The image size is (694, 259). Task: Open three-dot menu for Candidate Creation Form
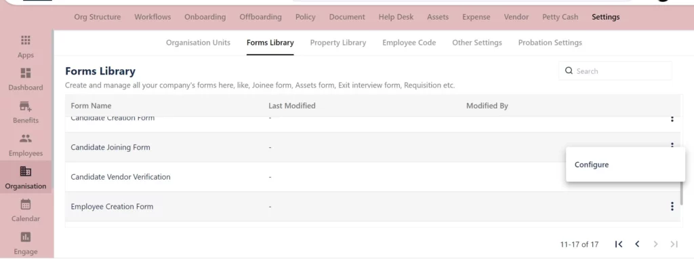point(672,119)
